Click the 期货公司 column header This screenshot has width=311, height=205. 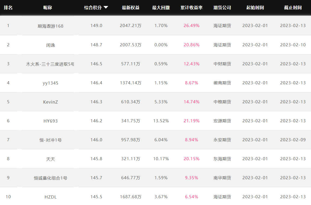coord(222,8)
